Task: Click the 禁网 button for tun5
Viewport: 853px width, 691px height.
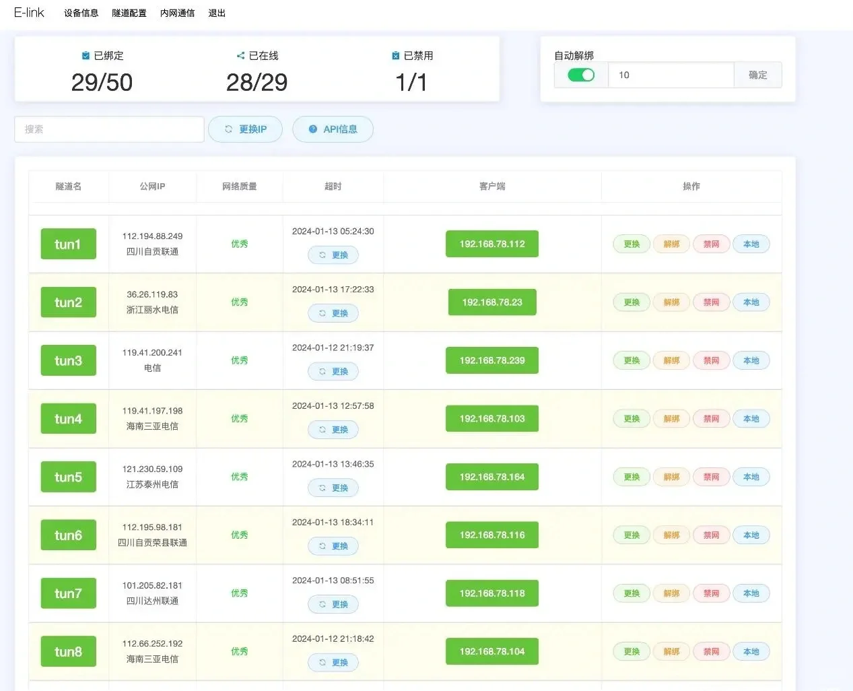Action: [x=711, y=477]
